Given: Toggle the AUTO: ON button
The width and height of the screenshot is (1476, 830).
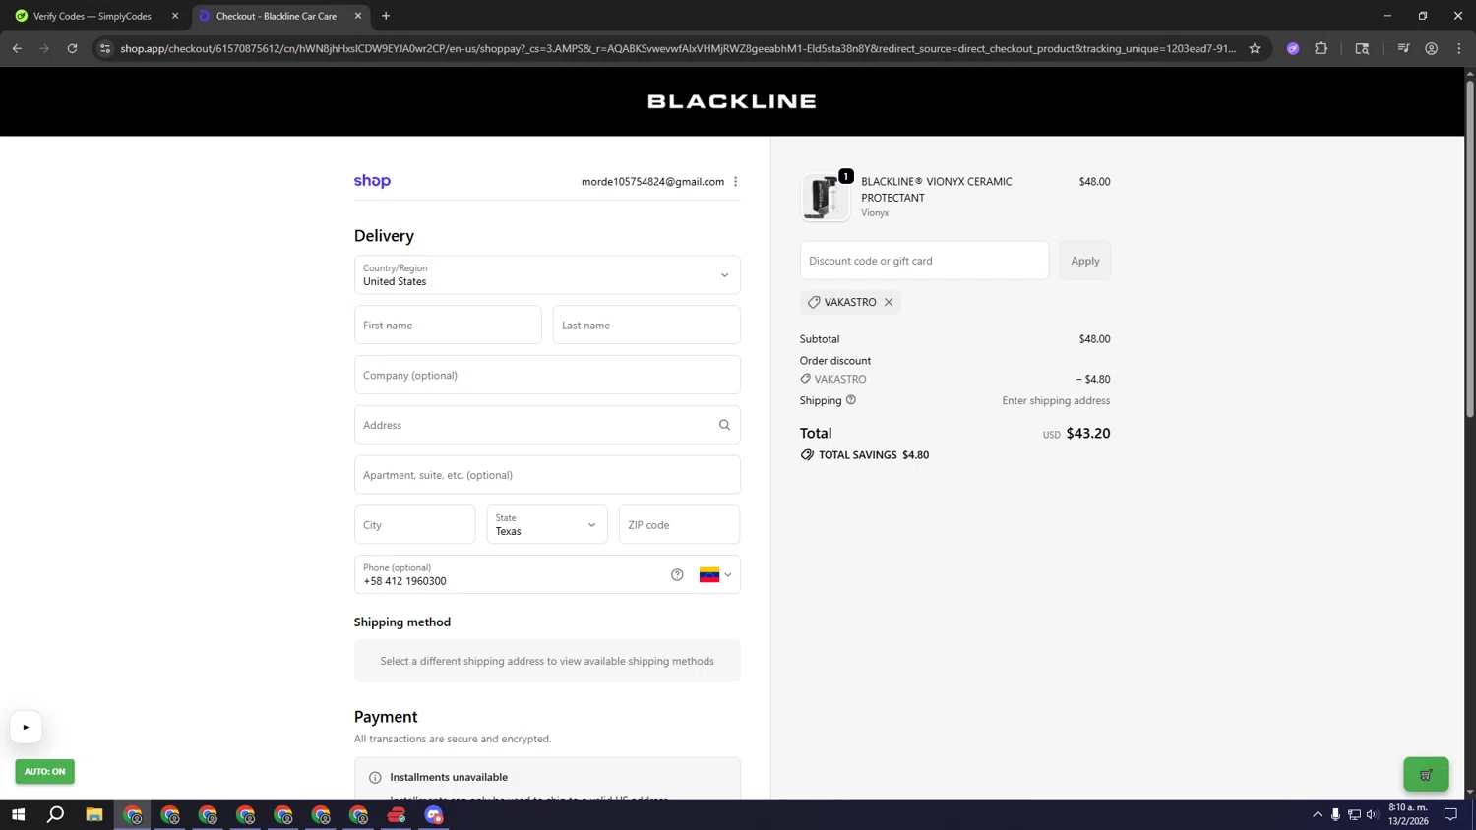Looking at the screenshot, I should (x=44, y=771).
